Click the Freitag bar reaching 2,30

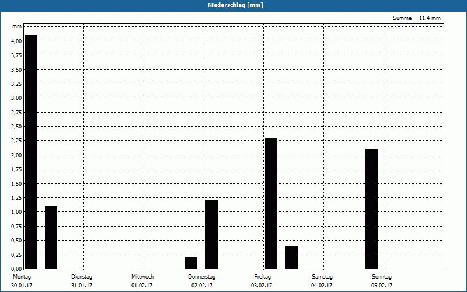[271, 203]
